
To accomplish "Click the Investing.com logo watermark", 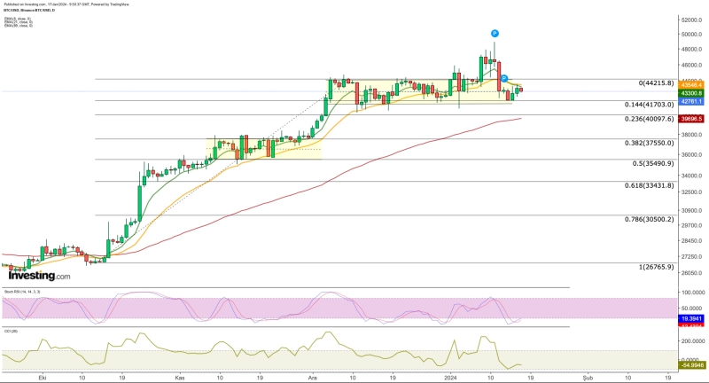I will (39, 276).
